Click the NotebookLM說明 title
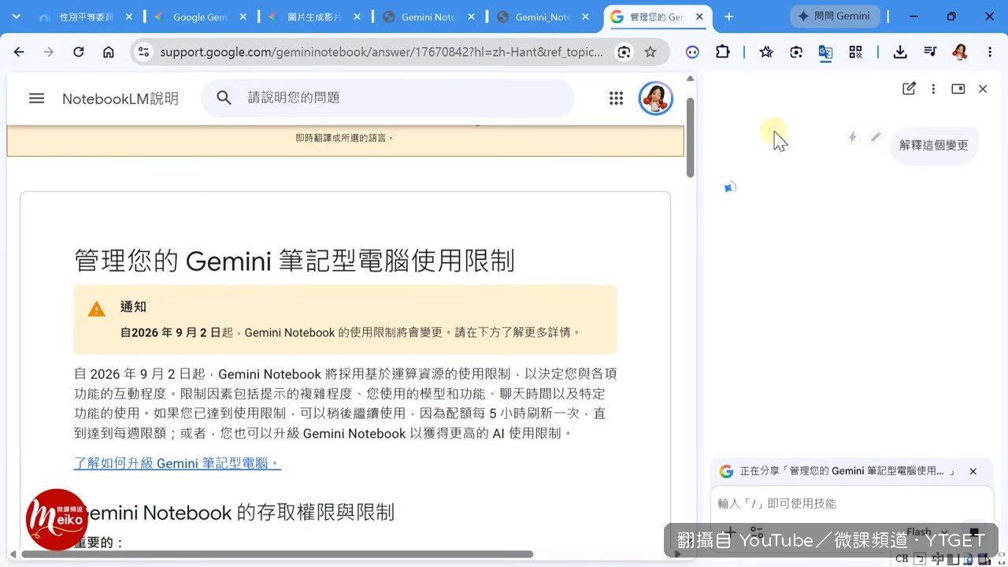Viewport: 1008px width, 567px height. click(120, 98)
